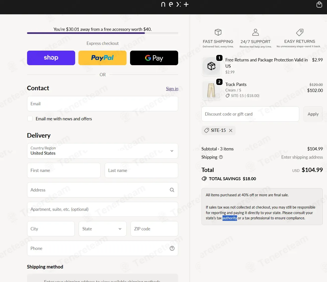Click the highlighted word 'authority'
The height and width of the screenshot is (282, 327).
pyautogui.click(x=230, y=218)
